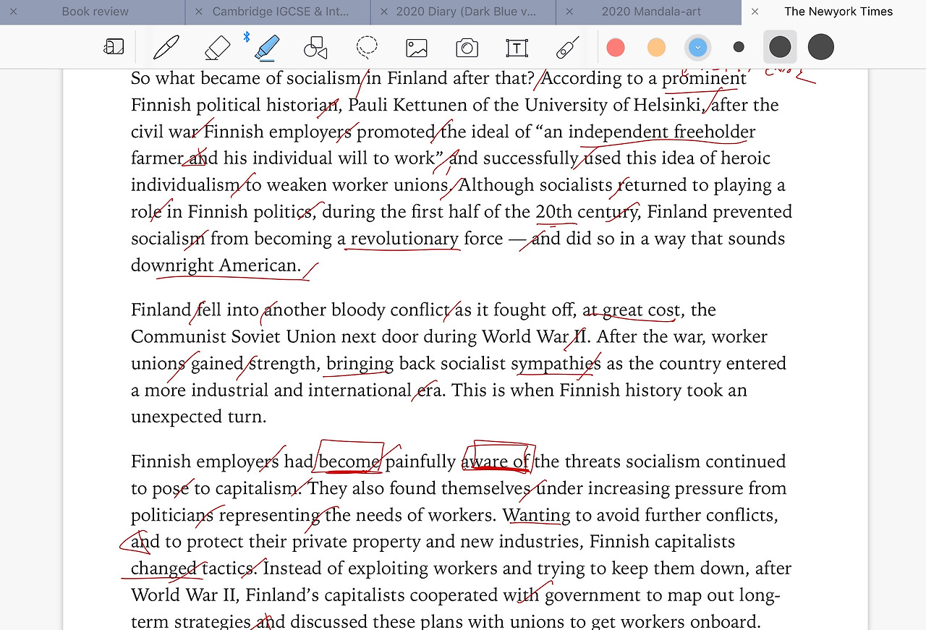Click the boxed words "aware of"
The image size is (926, 630).
coord(496,461)
